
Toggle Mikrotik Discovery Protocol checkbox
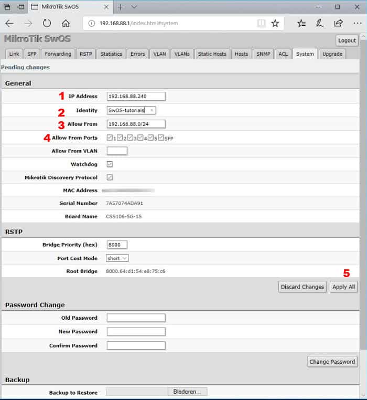click(x=110, y=177)
